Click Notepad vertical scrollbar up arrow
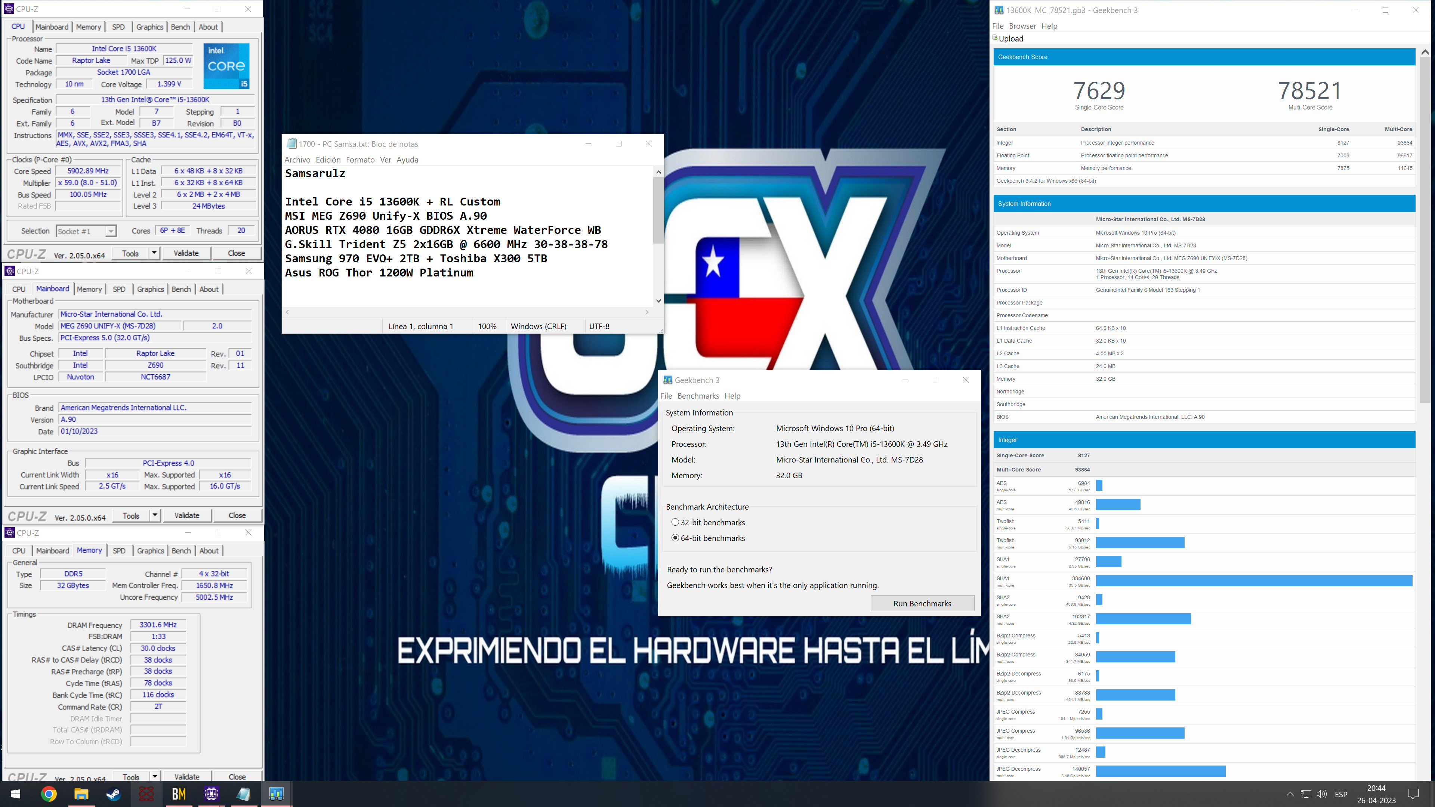The width and height of the screenshot is (1435, 807). point(658,172)
